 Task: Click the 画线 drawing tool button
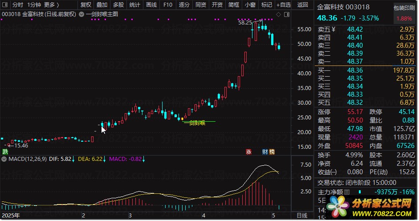[151, 4]
